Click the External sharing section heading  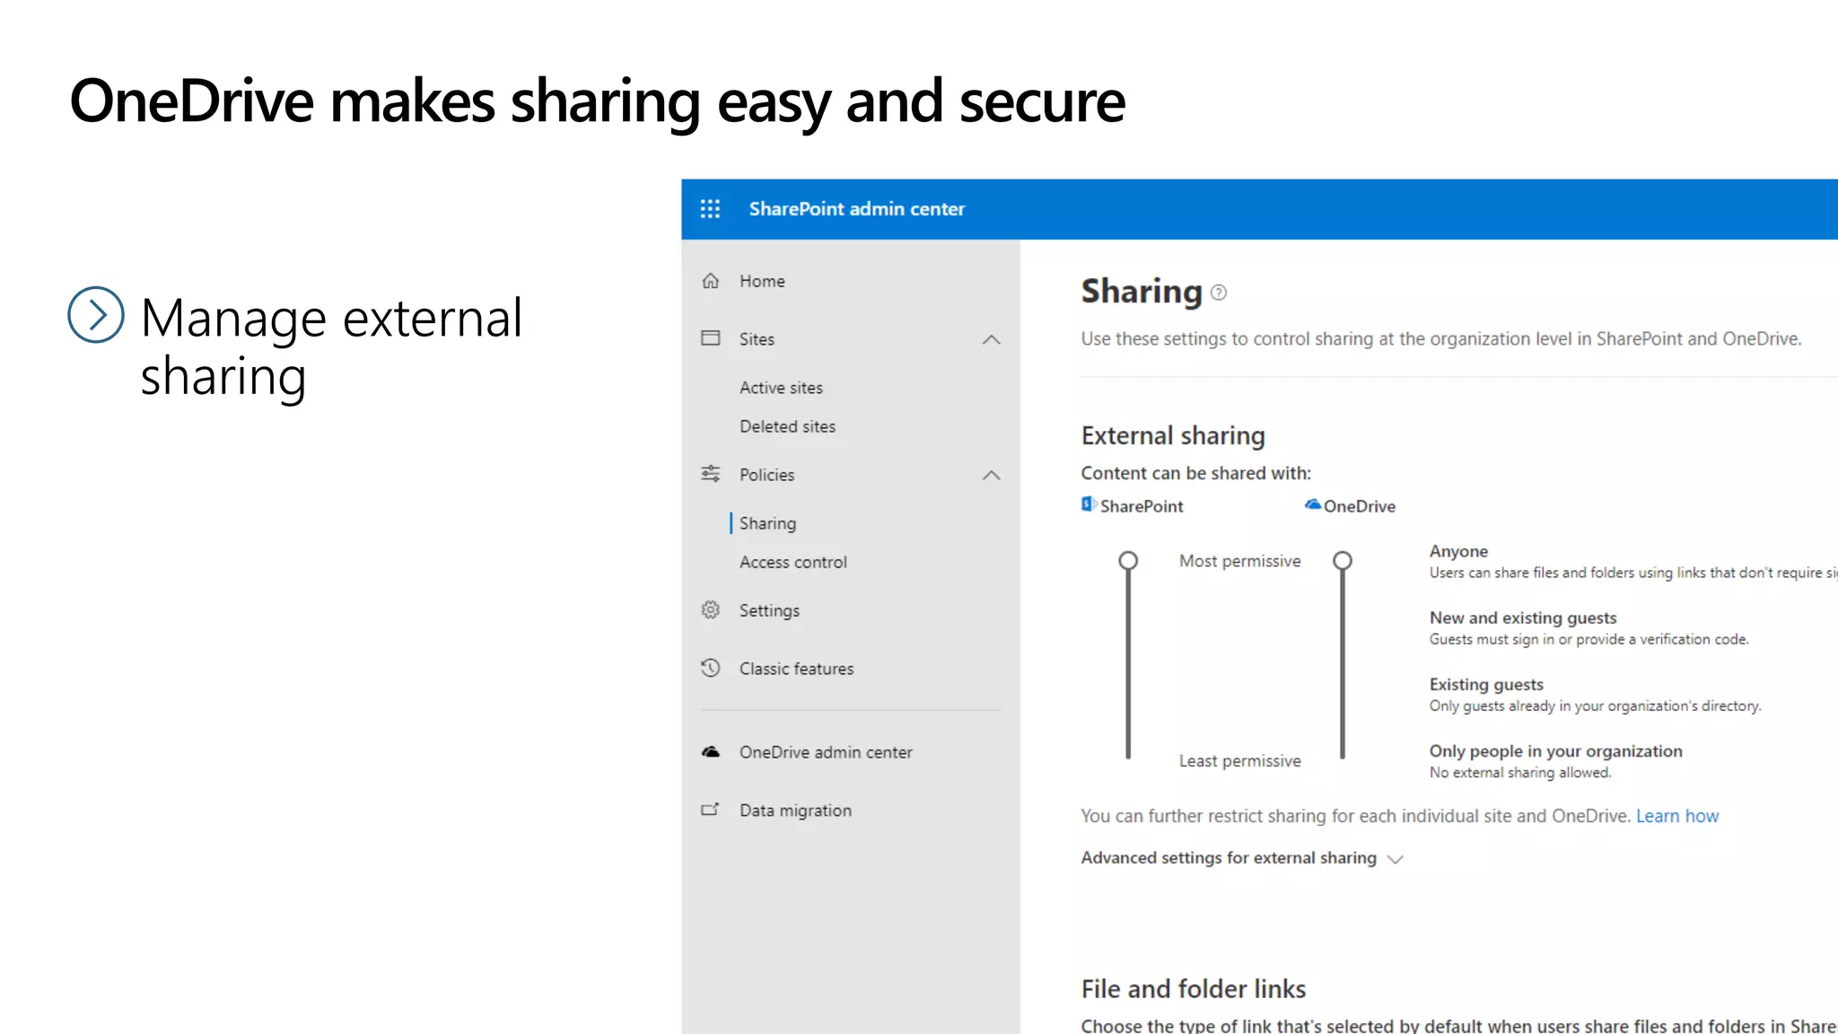[1173, 436]
